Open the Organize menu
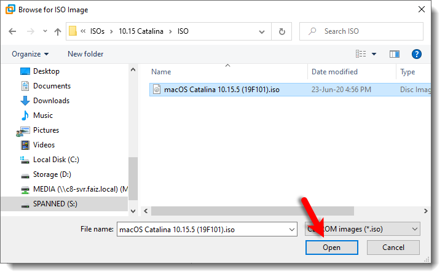445x277 pixels. point(30,54)
